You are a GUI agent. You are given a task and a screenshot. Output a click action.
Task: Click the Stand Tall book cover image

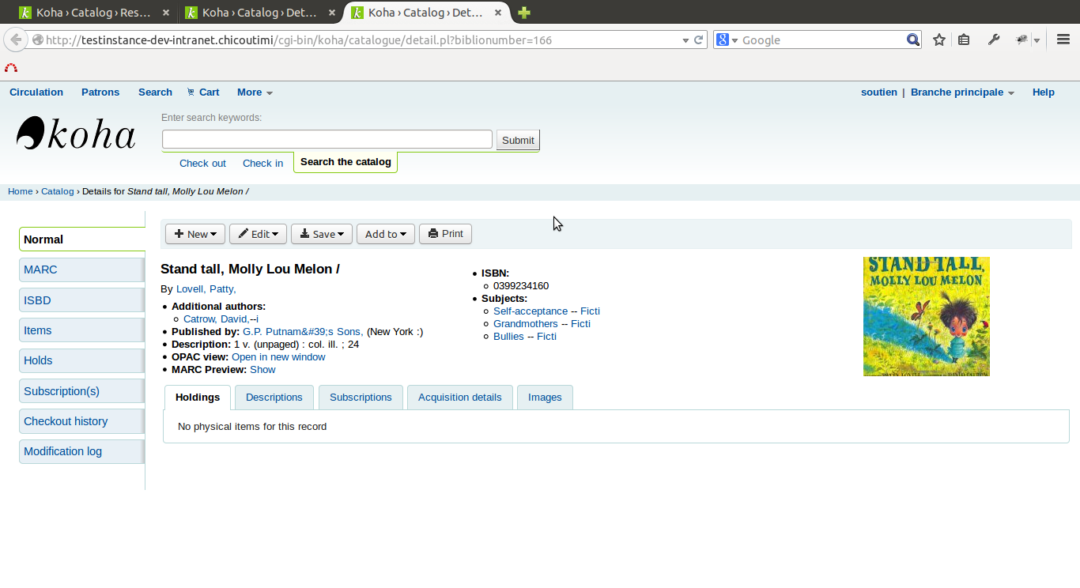[926, 316]
